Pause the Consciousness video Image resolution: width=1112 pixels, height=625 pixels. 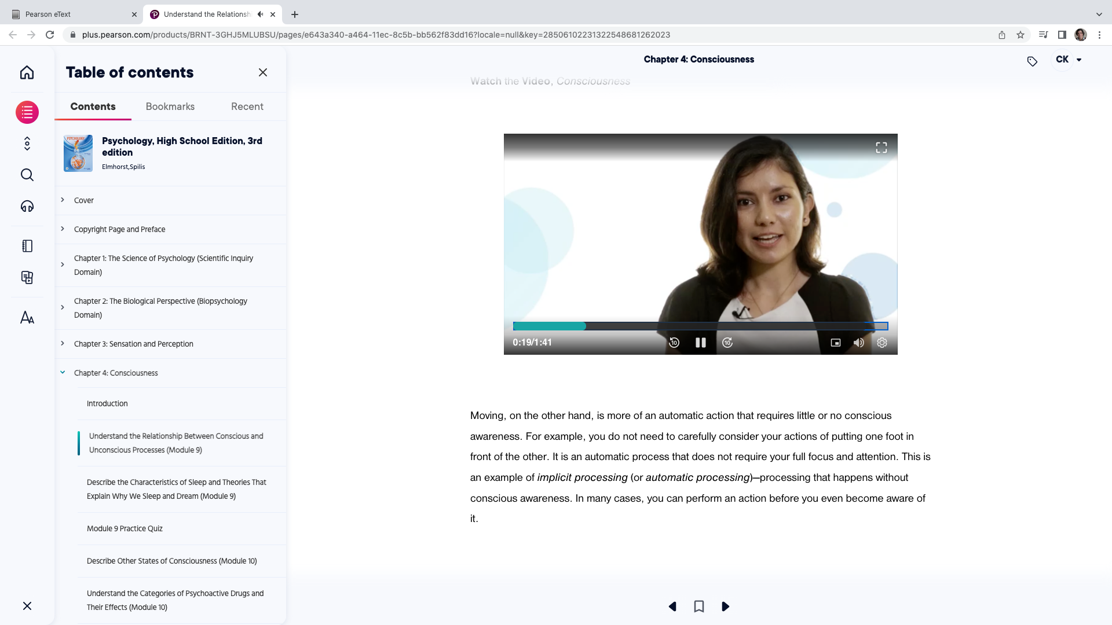700,343
